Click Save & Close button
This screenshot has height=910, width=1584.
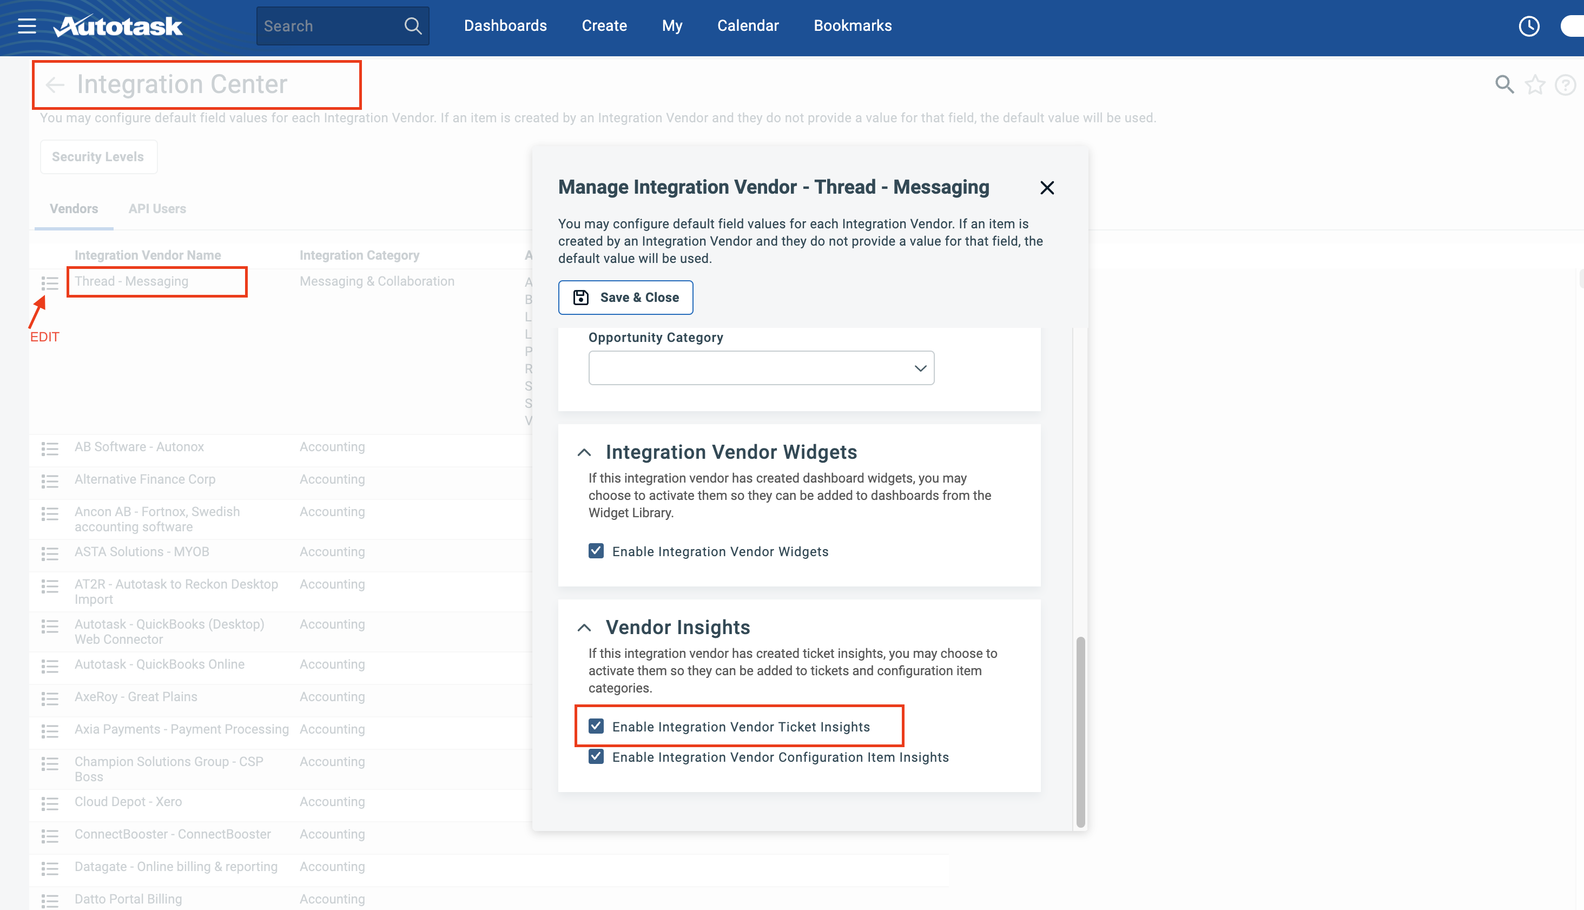point(625,298)
